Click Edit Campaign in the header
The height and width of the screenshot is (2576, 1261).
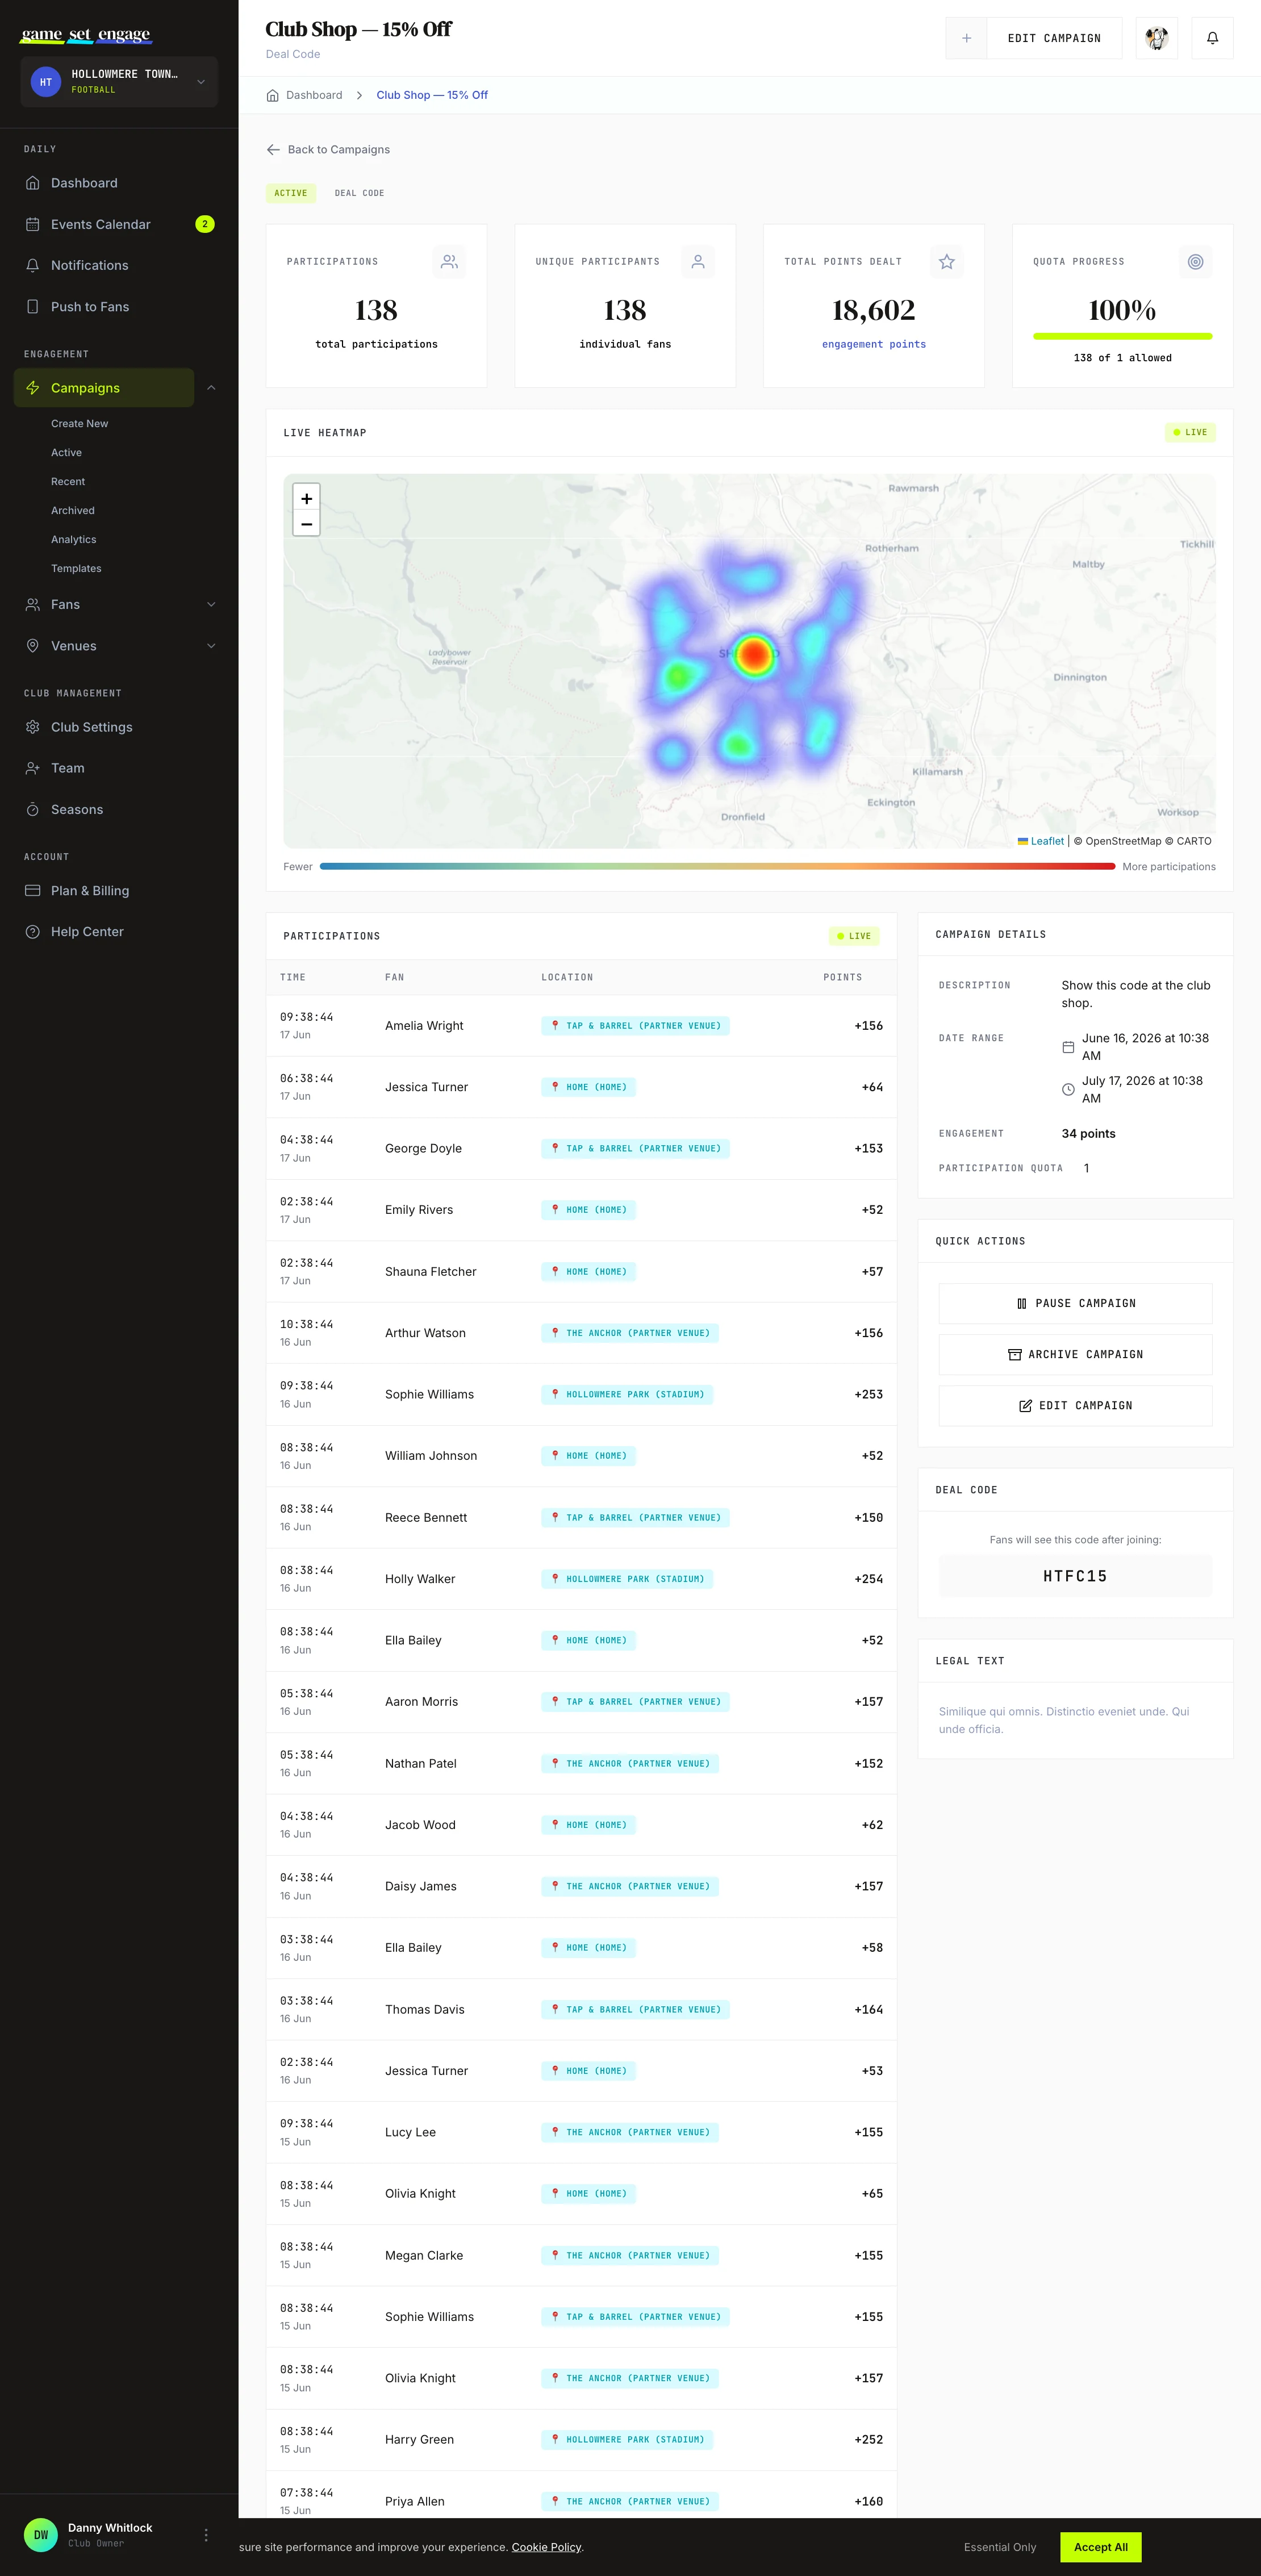(x=1054, y=38)
